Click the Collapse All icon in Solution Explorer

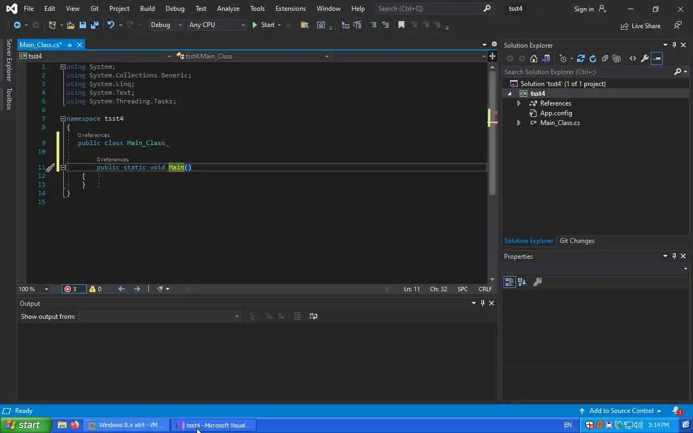[605, 58]
